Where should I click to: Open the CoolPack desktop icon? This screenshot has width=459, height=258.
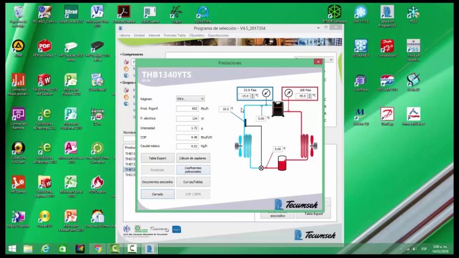pos(360,82)
